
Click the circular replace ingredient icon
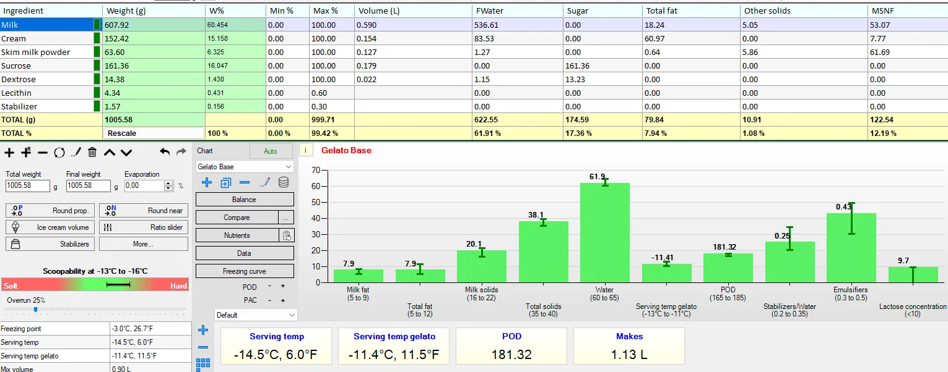click(59, 153)
